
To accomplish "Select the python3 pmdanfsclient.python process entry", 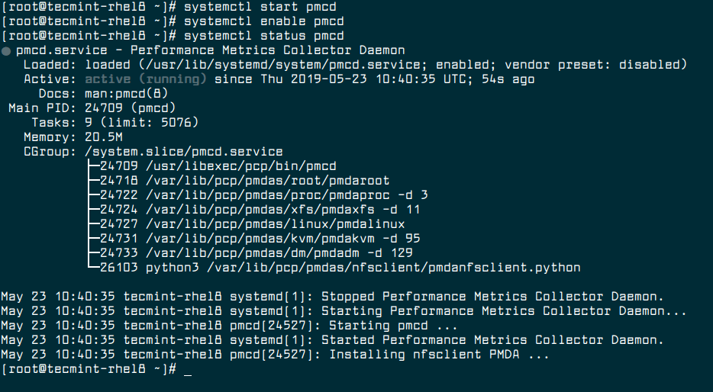I will coord(340,268).
